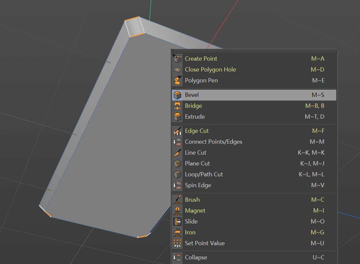Image resolution: width=360 pixels, height=264 pixels.
Task: Click the Plane Cut icon
Action: click(177, 163)
